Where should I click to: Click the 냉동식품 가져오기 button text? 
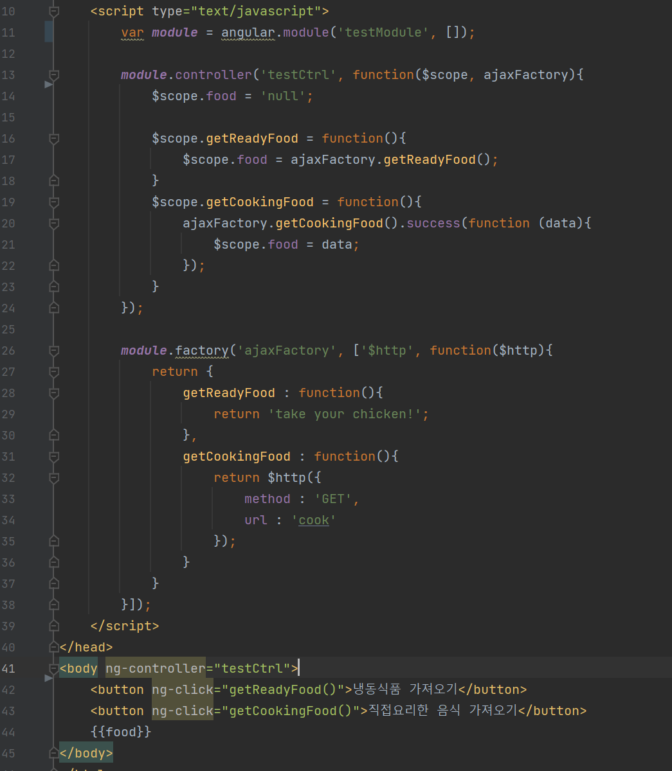tap(405, 689)
